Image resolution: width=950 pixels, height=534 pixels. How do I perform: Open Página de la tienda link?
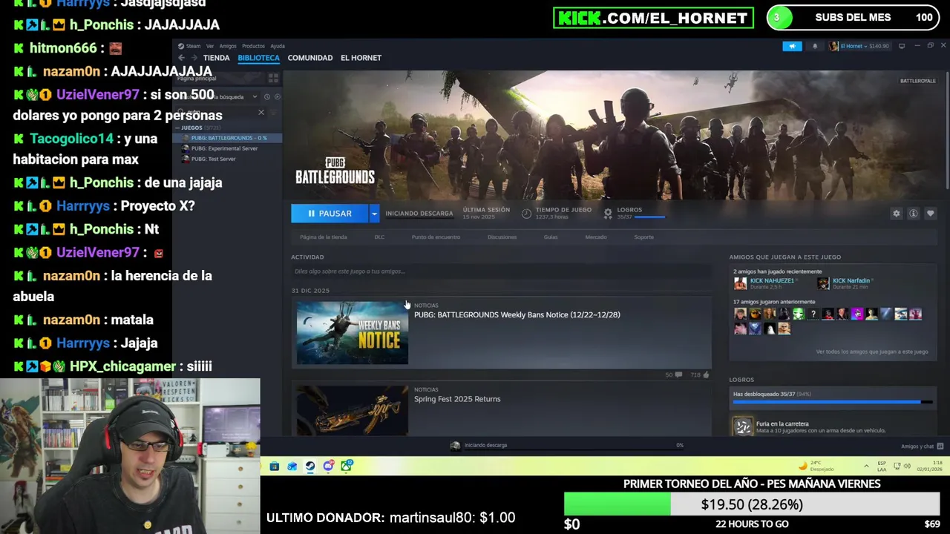tap(323, 237)
